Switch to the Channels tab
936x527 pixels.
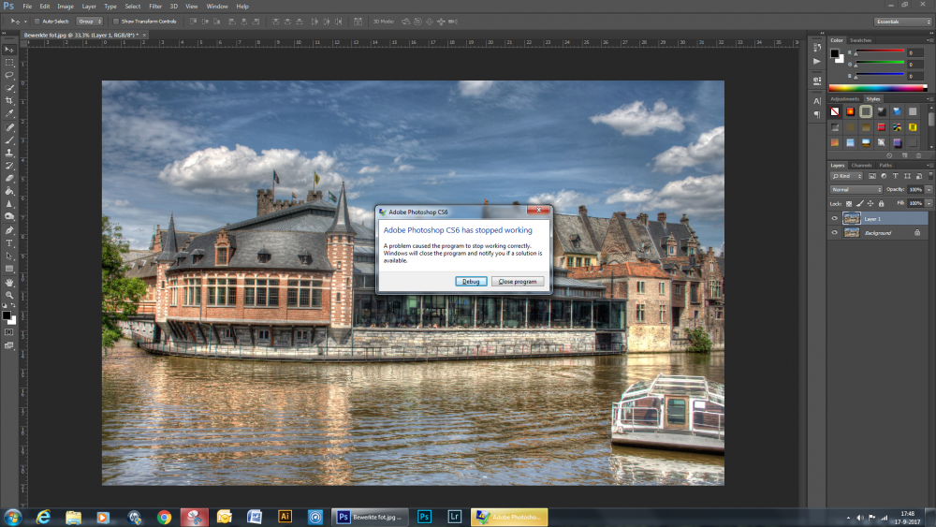tap(861, 165)
